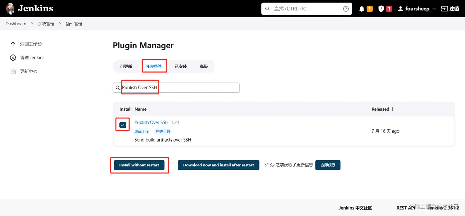
Task: Open the Publish Over SSH plugin link
Action: (151, 122)
